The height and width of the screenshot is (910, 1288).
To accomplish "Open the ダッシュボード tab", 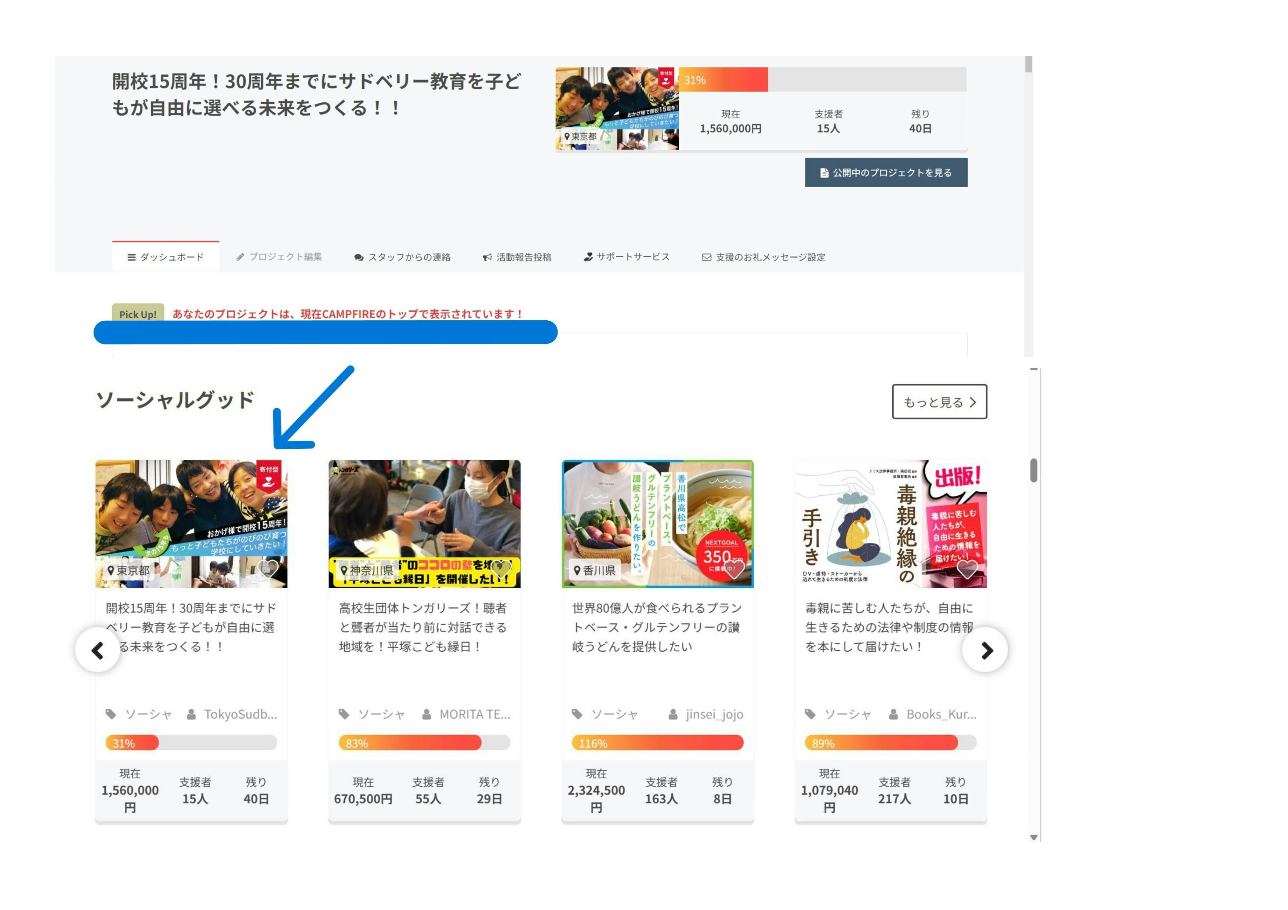I will [166, 257].
